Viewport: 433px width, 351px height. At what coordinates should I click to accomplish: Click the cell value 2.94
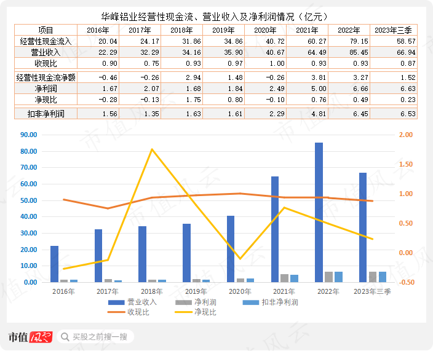coord(194,77)
